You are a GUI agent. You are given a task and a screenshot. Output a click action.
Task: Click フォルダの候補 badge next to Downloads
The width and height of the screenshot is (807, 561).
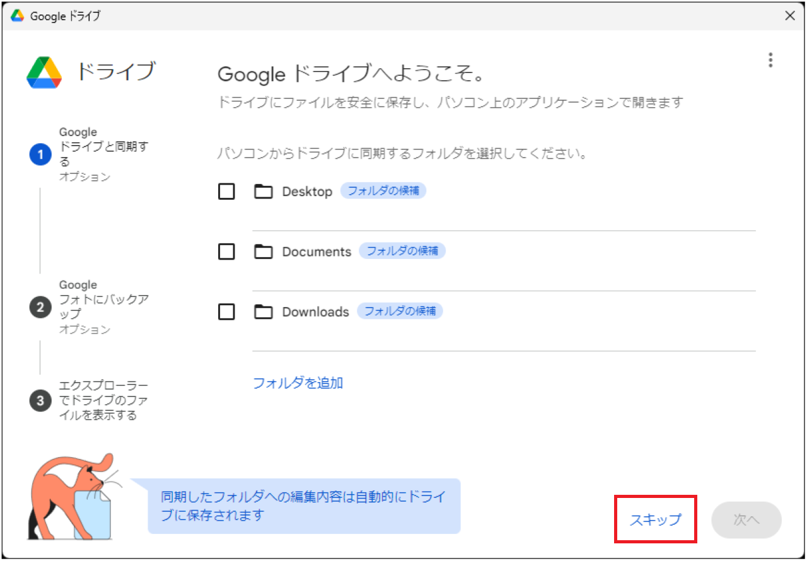400,310
